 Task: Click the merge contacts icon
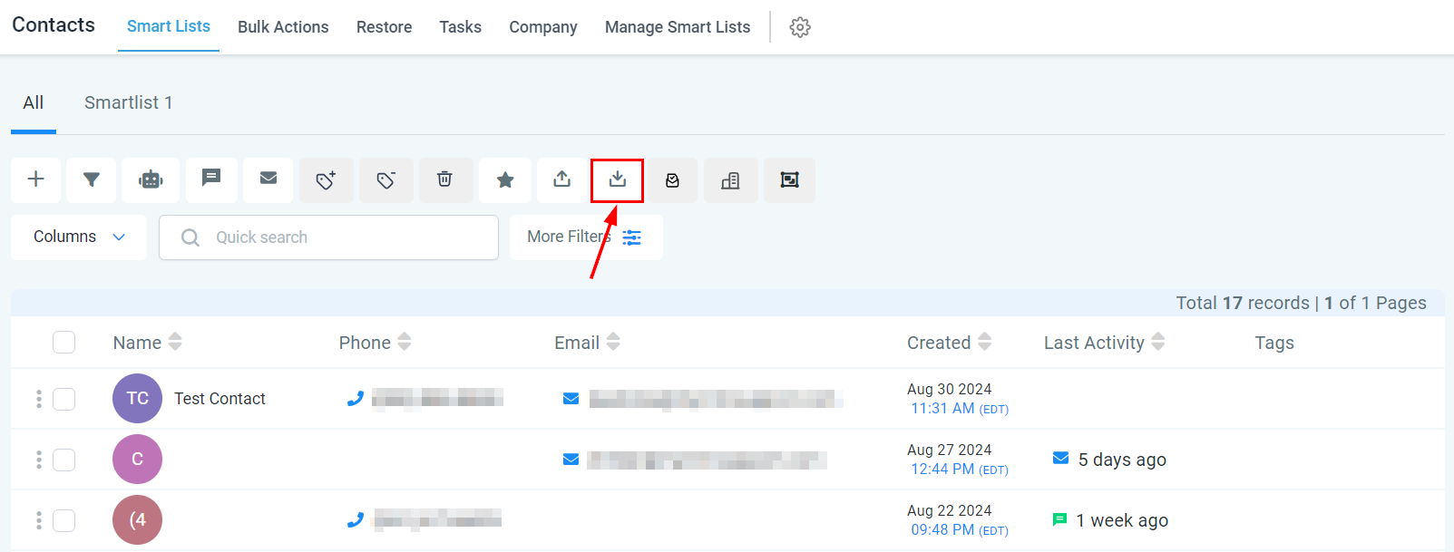tap(789, 179)
